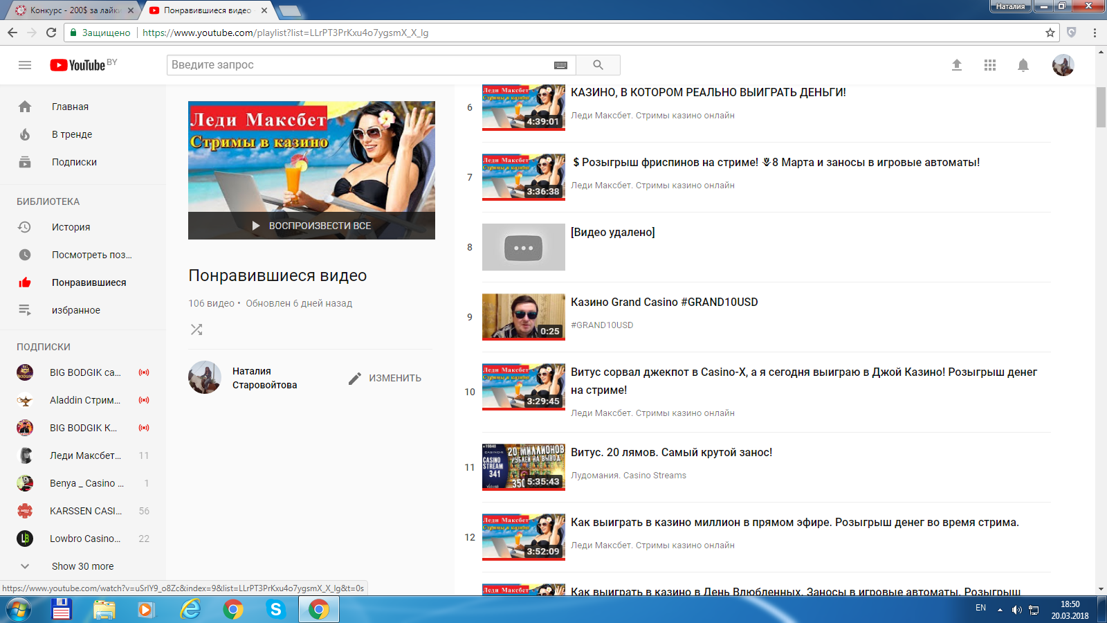Image resolution: width=1107 pixels, height=623 pixels.
Task: Close the Понравившиеся видео tab
Action: pos(264,10)
